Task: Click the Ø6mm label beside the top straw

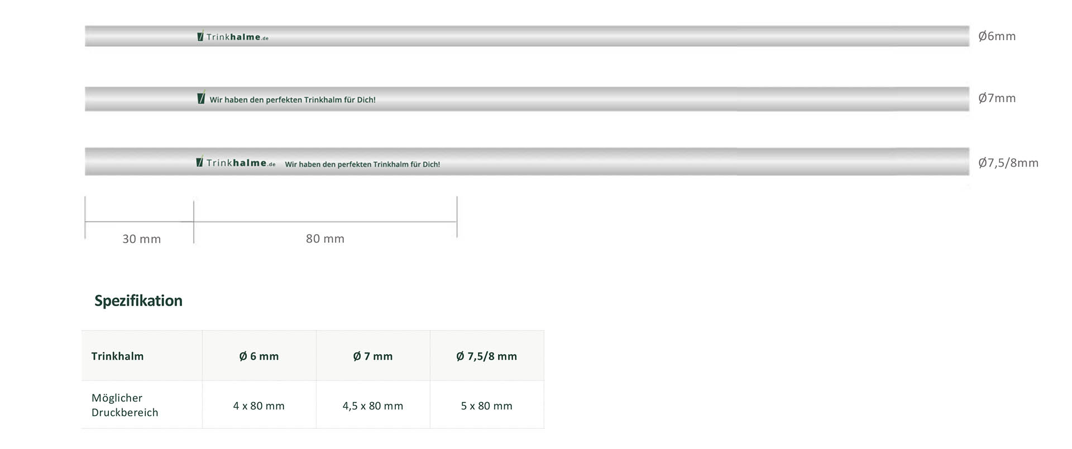Action: coord(997,36)
